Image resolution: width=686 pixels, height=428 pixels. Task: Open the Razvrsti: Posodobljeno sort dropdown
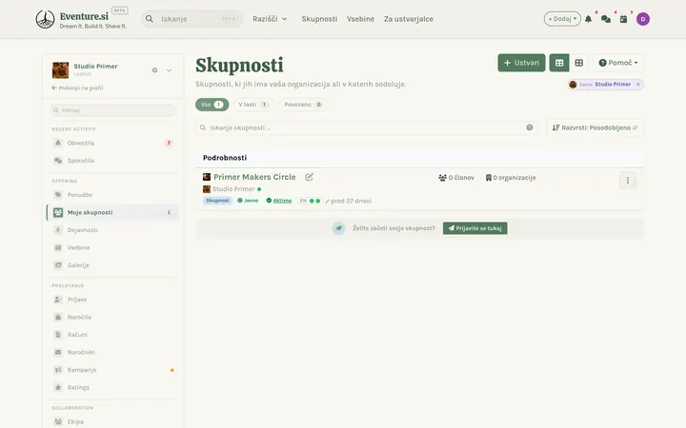pyautogui.click(x=595, y=127)
